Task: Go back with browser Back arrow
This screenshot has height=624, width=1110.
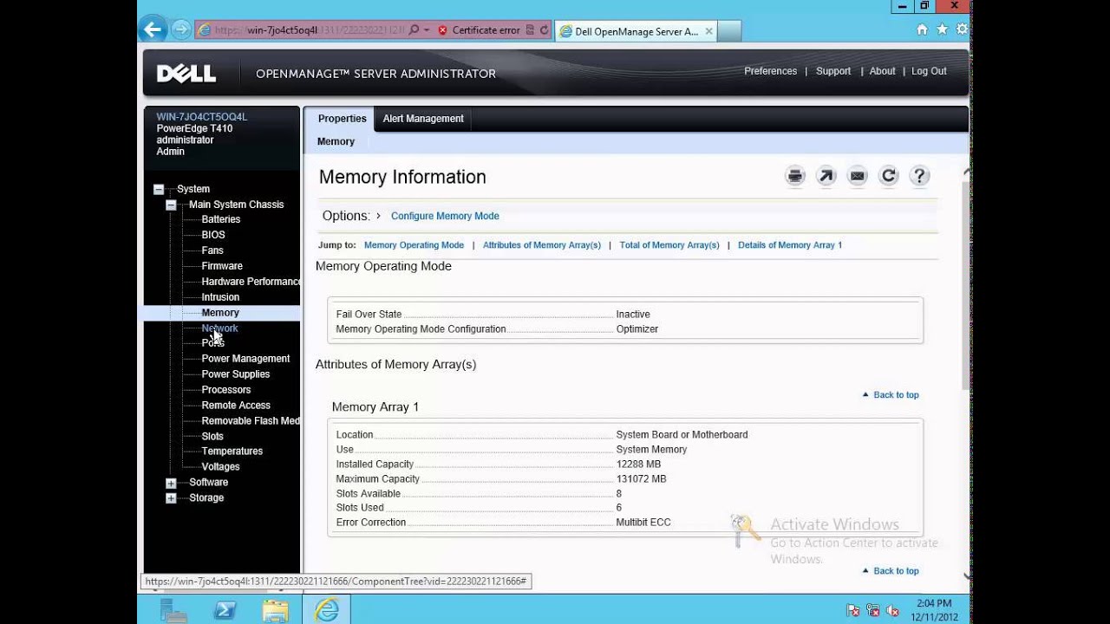Action: pyautogui.click(x=153, y=29)
